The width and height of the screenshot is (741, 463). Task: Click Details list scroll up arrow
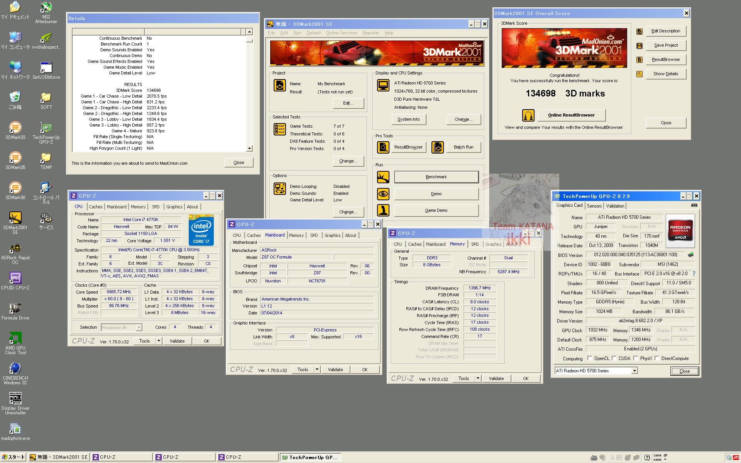(249, 32)
